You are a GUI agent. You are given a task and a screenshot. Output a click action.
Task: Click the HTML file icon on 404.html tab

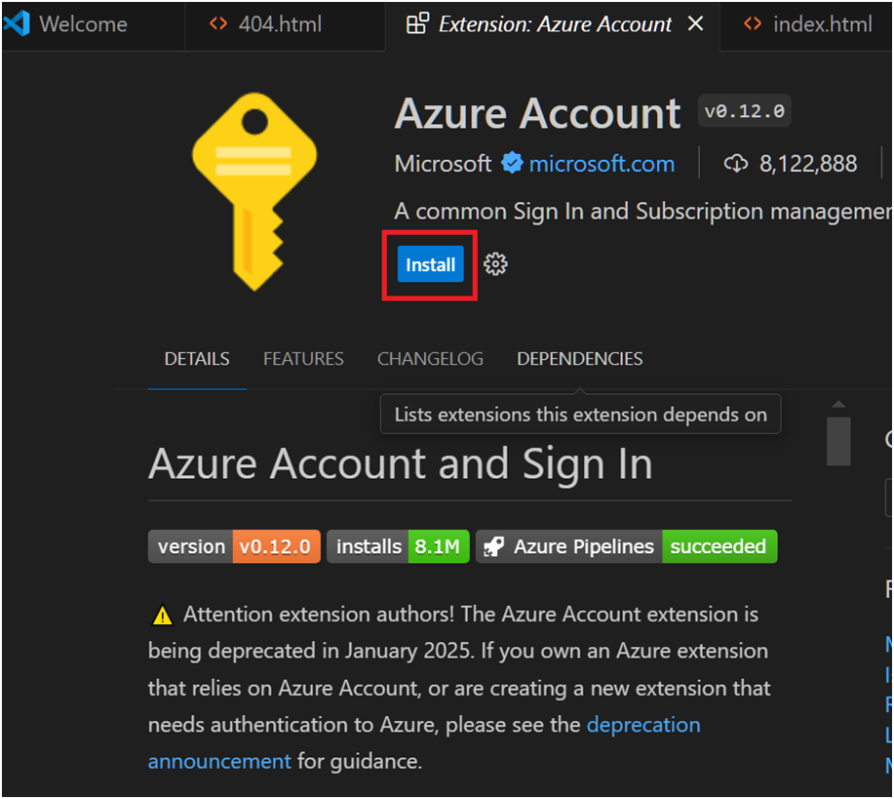pos(218,24)
